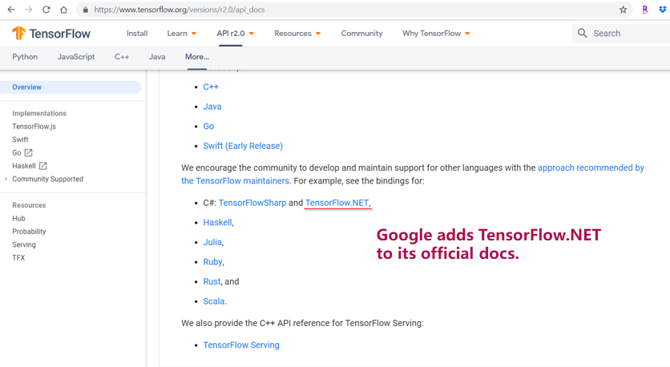Screen dimensions: 670x367
Task: Open approach recommended by maintainers link
Action: click(x=591, y=168)
